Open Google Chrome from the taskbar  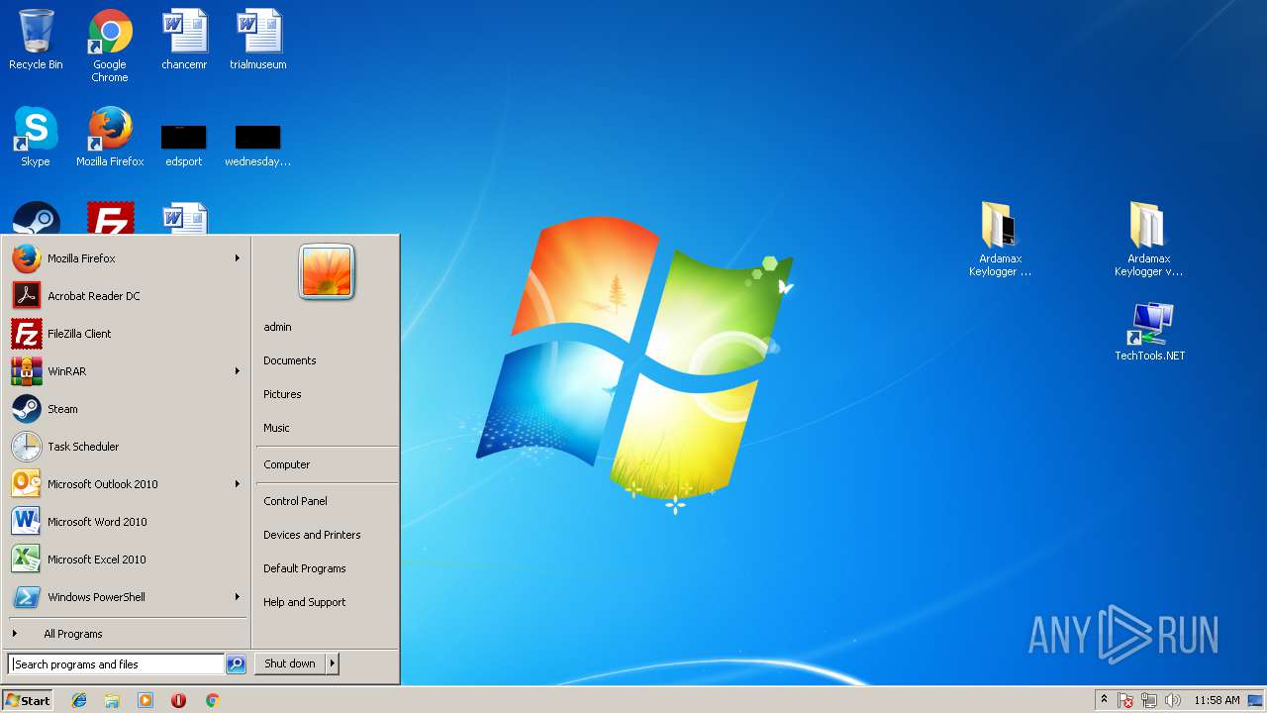click(212, 700)
